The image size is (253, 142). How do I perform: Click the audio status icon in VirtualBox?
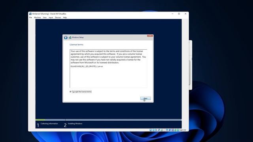[x=156, y=130]
